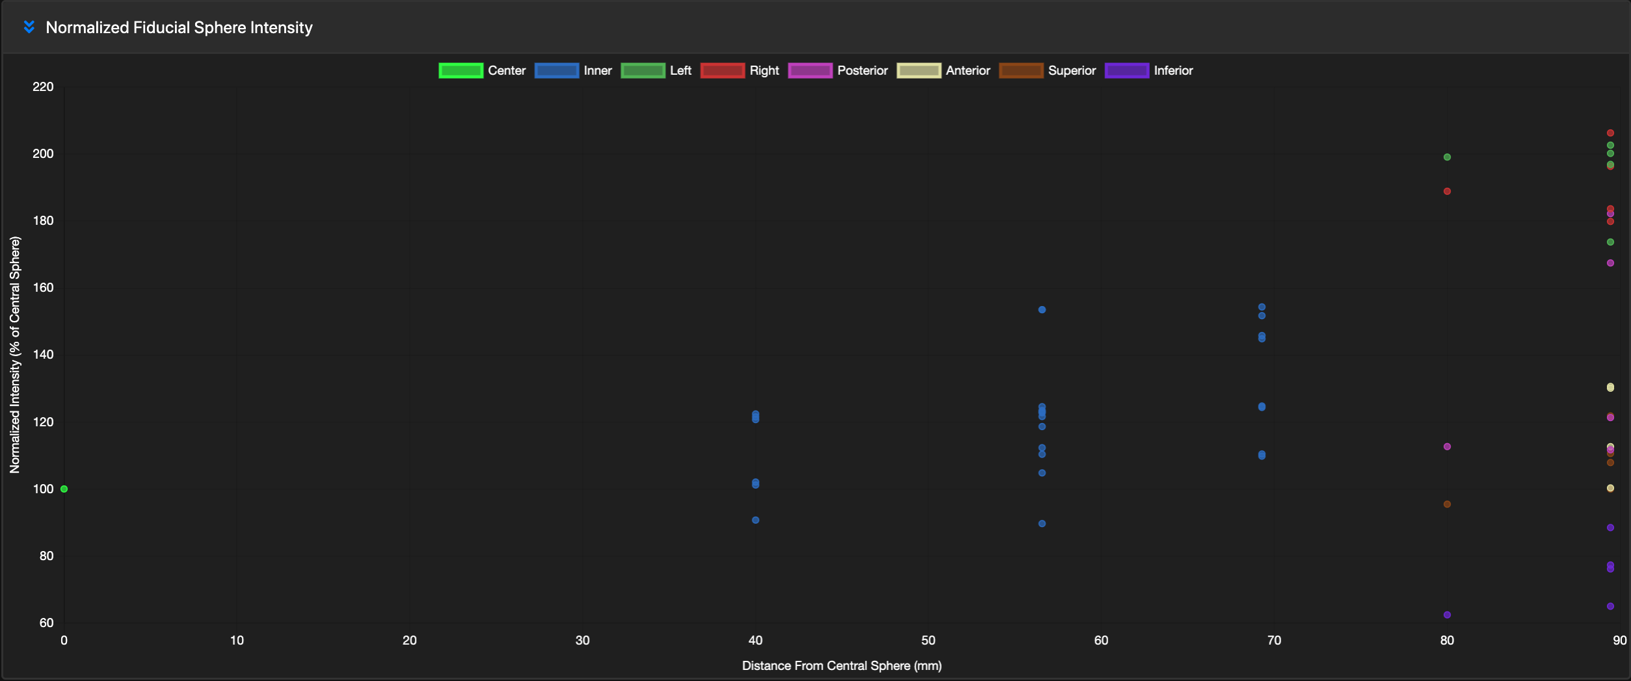Viewport: 1631px width, 681px height.
Task: Click the Inner label in the legend
Action: point(598,70)
